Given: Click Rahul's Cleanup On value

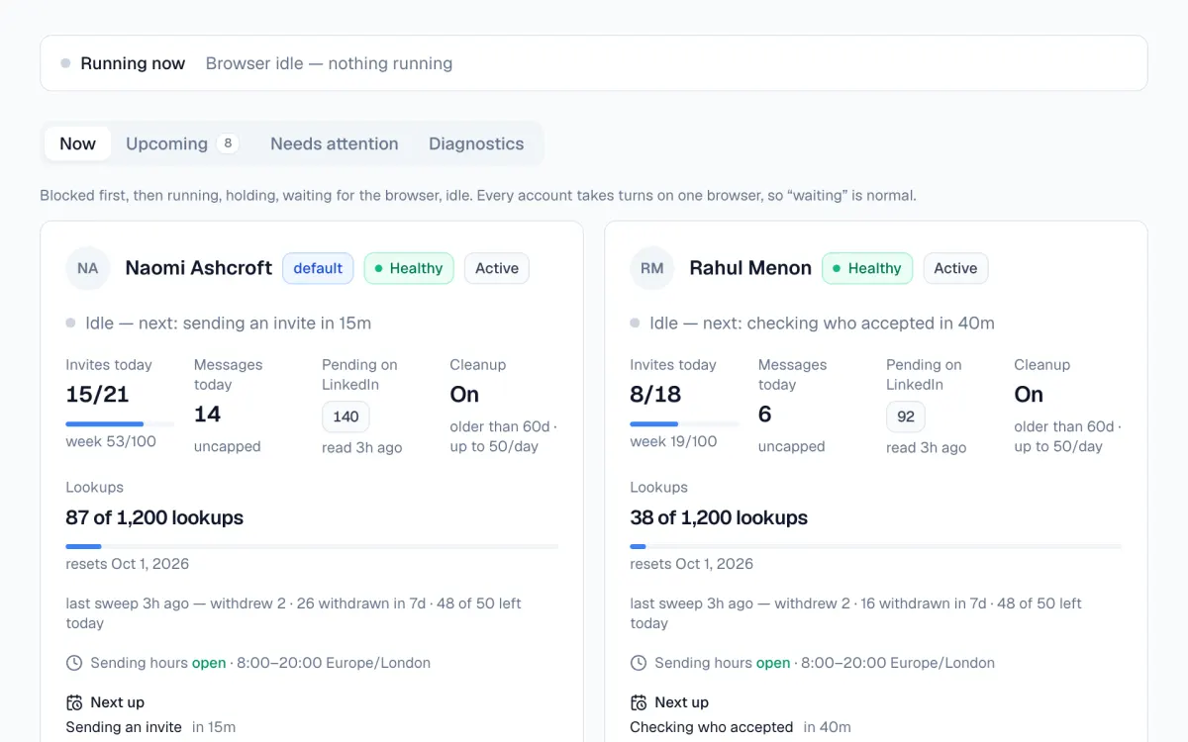Looking at the screenshot, I should 1029,395.
